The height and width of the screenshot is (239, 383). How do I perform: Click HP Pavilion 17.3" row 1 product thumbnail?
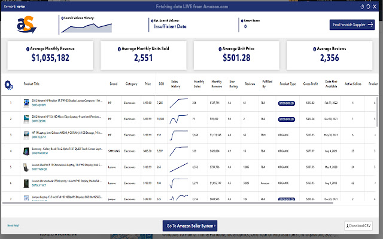[x=26, y=103]
